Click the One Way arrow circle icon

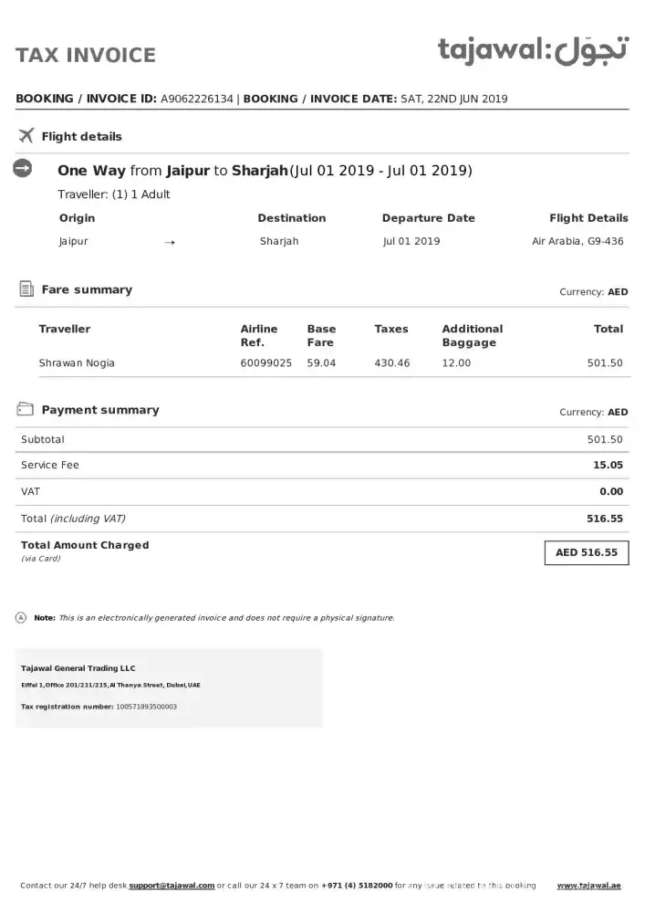(x=23, y=169)
